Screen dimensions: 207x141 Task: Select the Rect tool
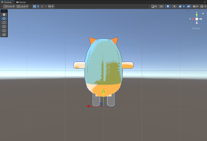[4, 31]
